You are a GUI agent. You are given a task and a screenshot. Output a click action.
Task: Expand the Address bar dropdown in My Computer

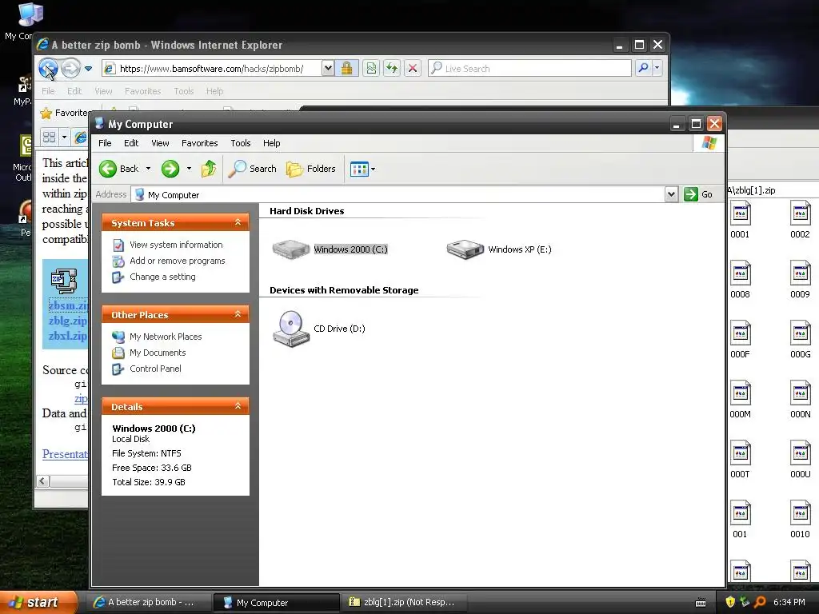pos(671,195)
